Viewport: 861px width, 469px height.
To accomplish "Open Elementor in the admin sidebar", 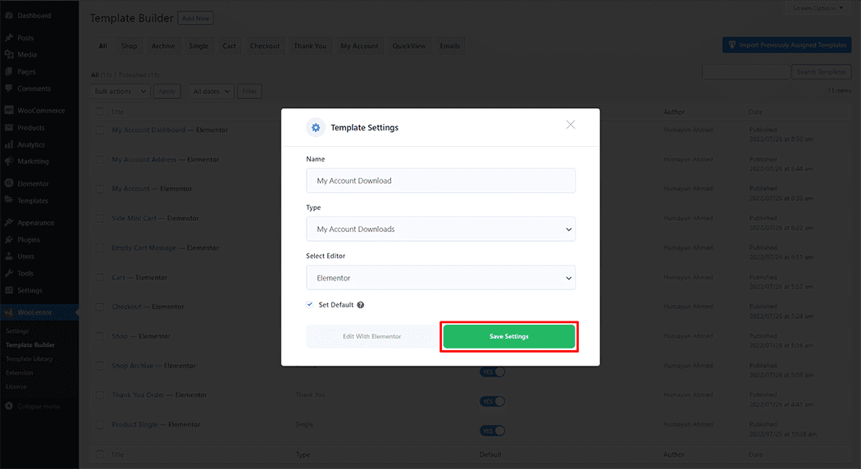I will pos(33,184).
